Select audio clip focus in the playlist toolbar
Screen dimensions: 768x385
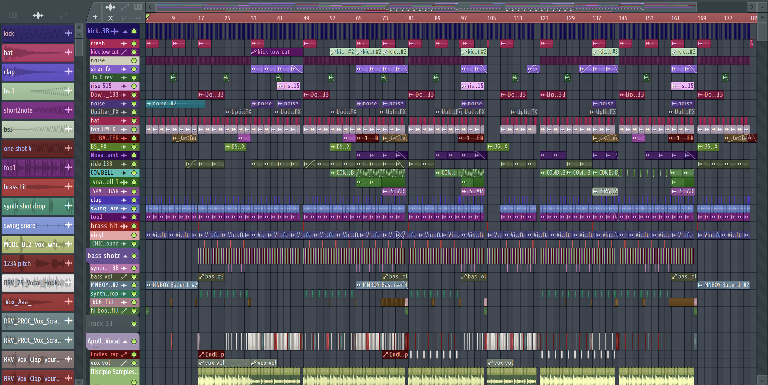tap(110, 7)
